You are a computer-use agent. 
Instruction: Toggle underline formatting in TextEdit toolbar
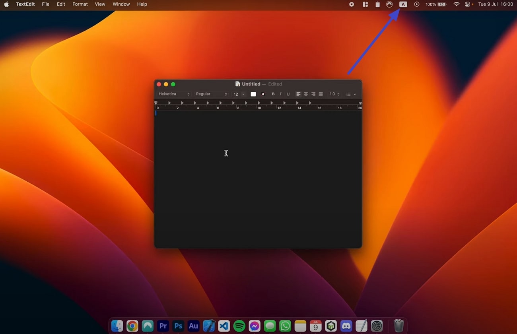coord(288,94)
